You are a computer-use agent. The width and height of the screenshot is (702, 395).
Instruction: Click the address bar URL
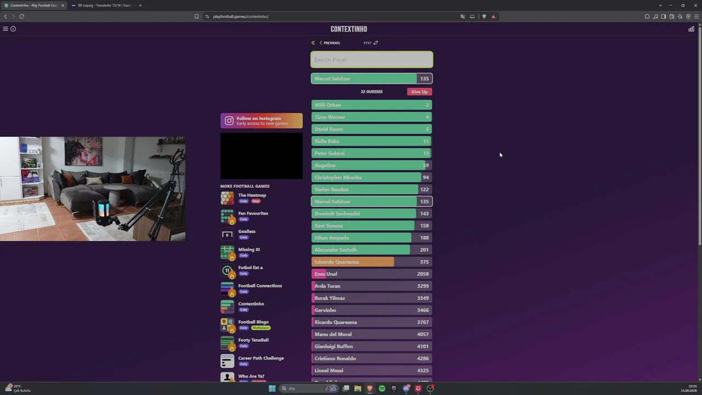pyautogui.click(x=241, y=16)
